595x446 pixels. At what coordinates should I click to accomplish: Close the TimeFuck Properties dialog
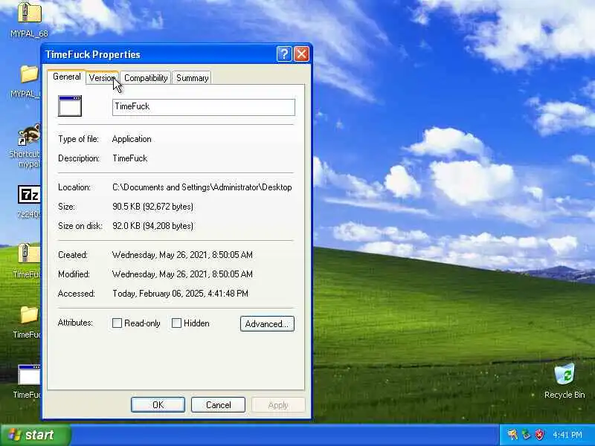tap(302, 54)
